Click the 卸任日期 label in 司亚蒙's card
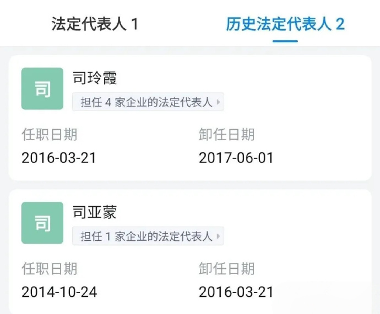The image size is (380, 314). tap(226, 268)
